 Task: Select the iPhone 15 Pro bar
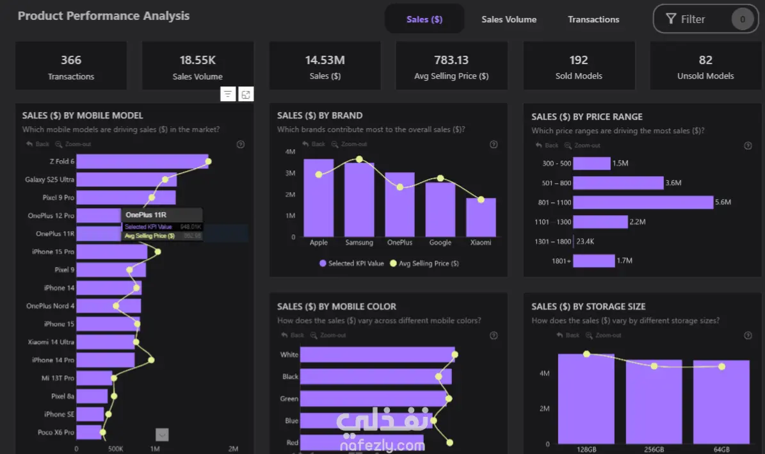point(112,252)
